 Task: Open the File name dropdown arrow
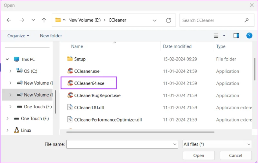click(x=175, y=144)
